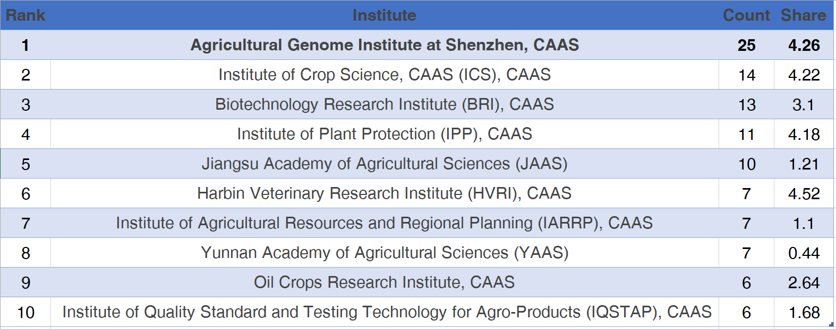Click the Count column header
Viewport: 836px width, 329px height.
[x=746, y=15]
